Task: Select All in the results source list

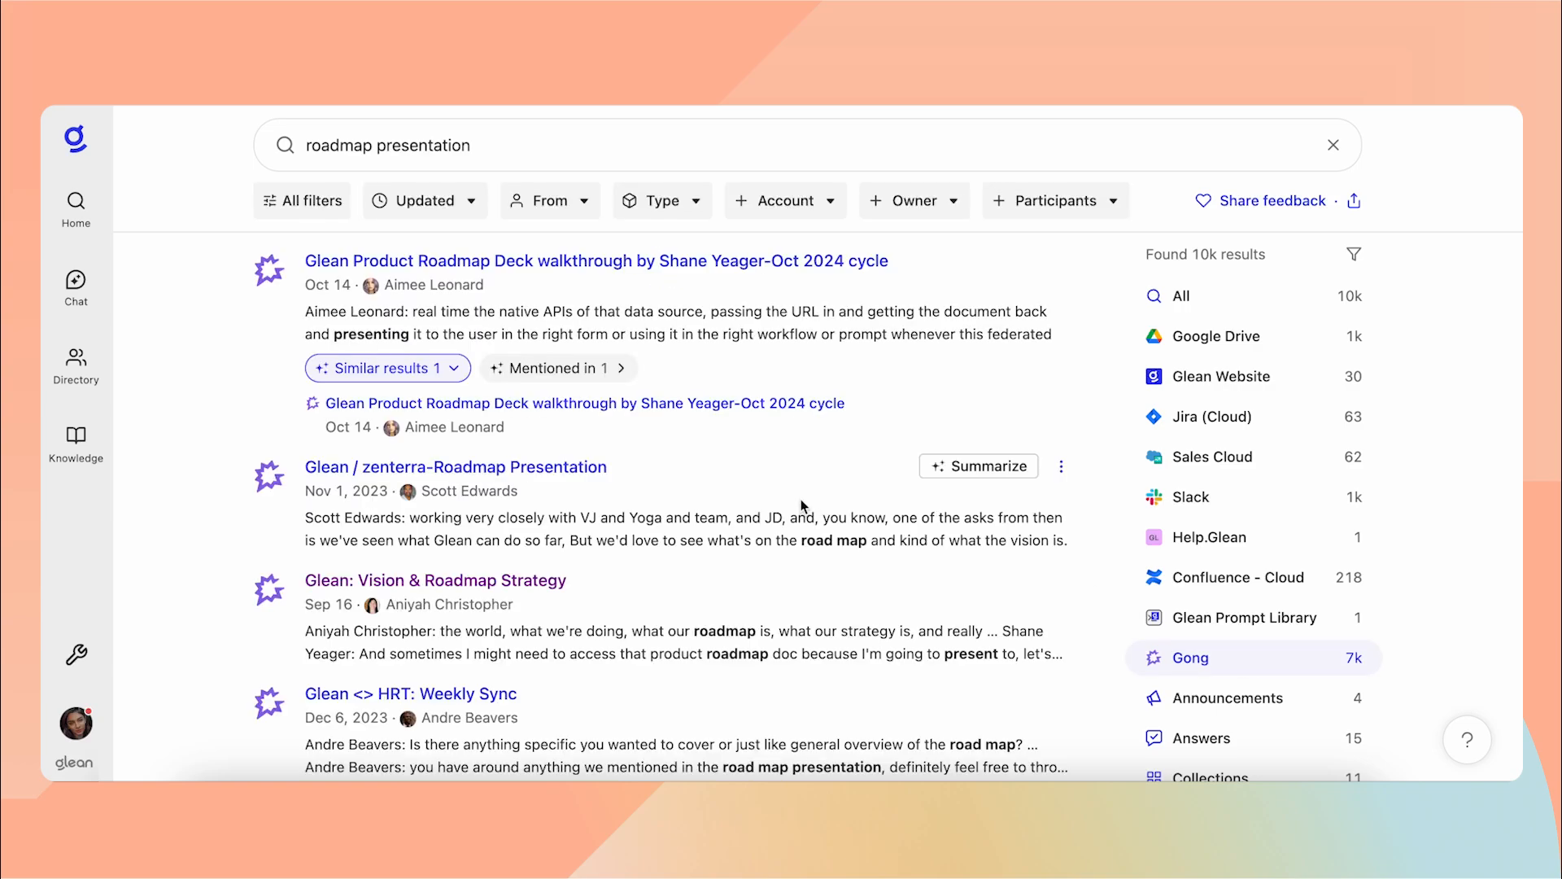Action: tap(1182, 295)
